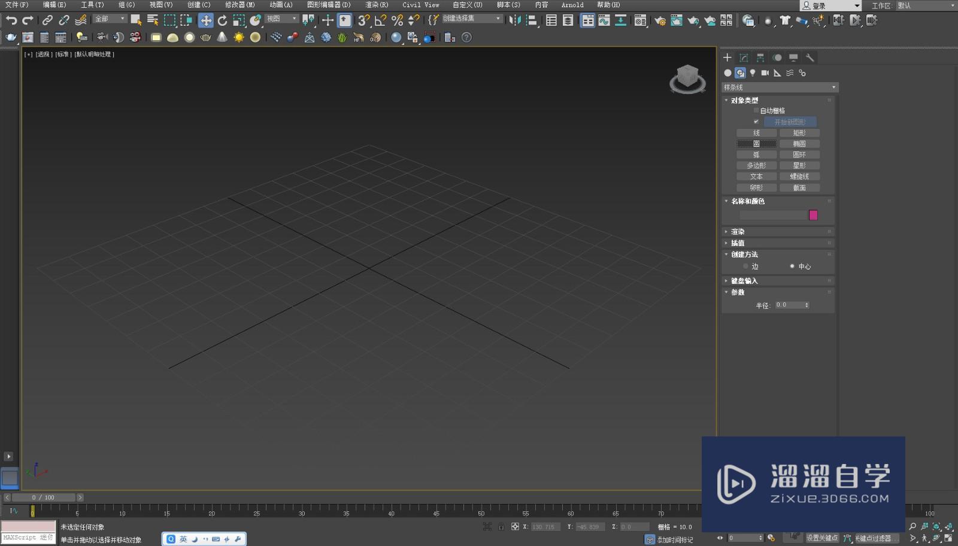Toggle the Angle Snap tool
The width and height of the screenshot is (958, 546).
[x=380, y=20]
